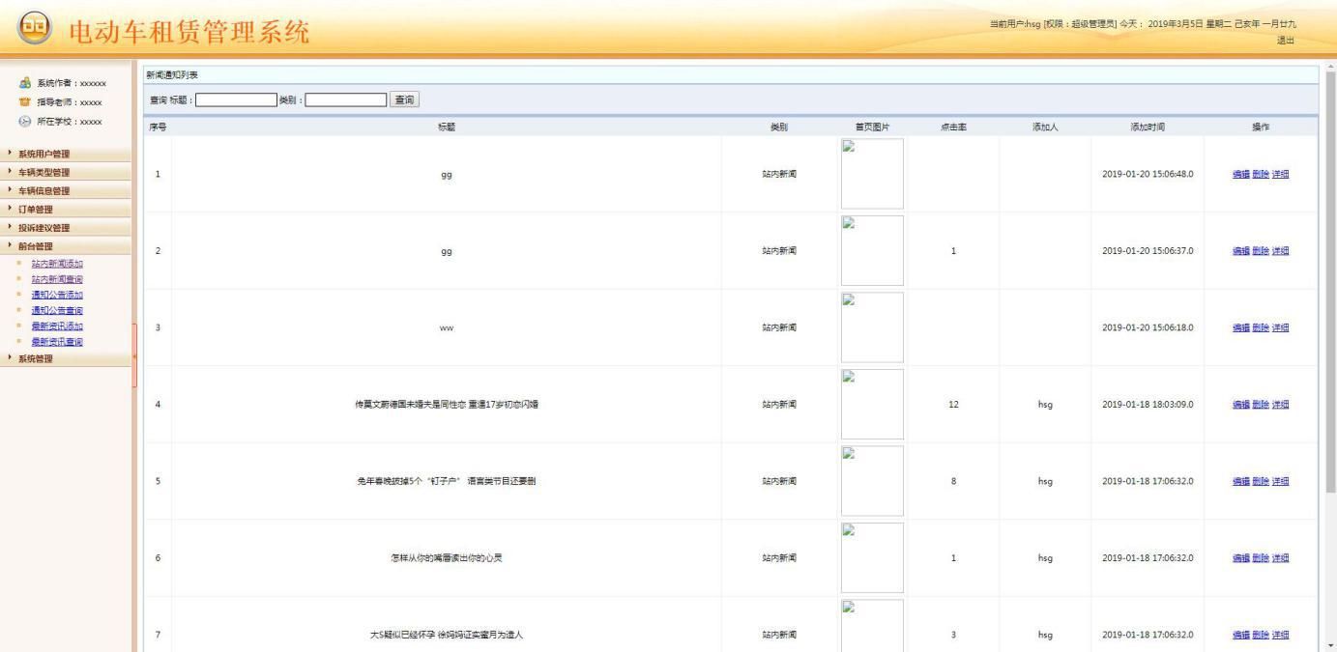Click 详细 for row 5 news
This screenshot has width=1337, height=652.
pos(1280,481)
